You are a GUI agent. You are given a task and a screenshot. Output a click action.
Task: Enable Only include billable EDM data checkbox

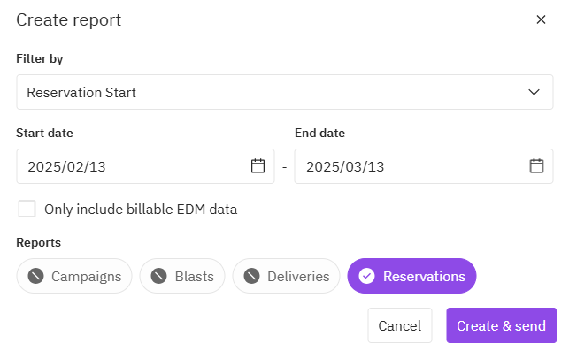pos(27,209)
